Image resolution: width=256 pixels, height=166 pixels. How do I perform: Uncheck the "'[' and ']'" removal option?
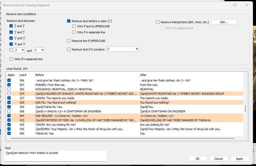[11, 26]
